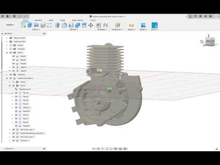Toggle visibility eye of Radial Ball Bearing component
The width and height of the screenshot is (220, 165).
click(x=13, y=133)
